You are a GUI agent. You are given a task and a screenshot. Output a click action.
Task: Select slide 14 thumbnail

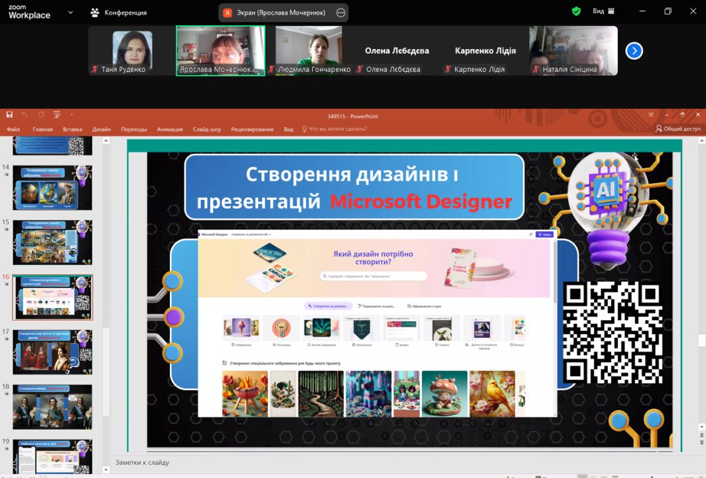[52, 187]
